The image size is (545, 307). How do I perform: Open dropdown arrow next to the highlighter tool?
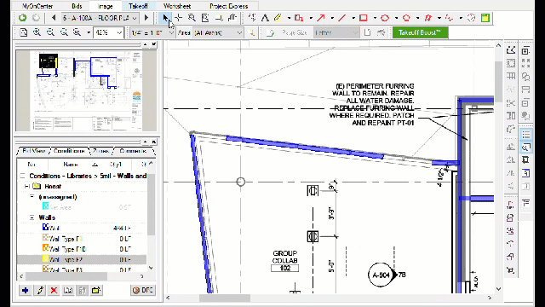(289, 18)
